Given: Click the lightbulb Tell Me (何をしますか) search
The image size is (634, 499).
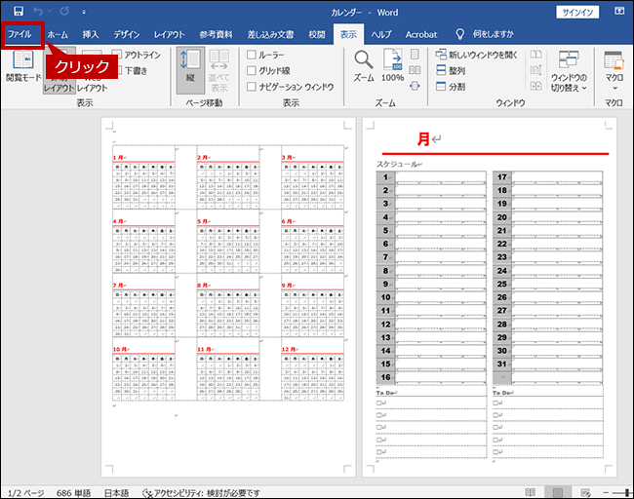Looking at the screenshot, I should 485,34.
